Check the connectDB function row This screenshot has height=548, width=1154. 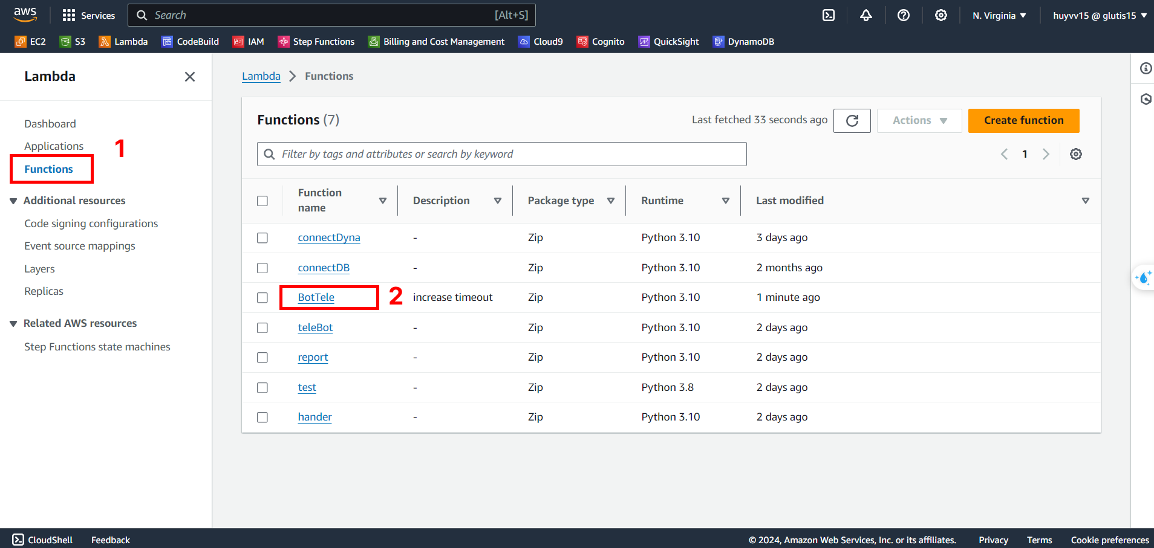pos(262,268)
